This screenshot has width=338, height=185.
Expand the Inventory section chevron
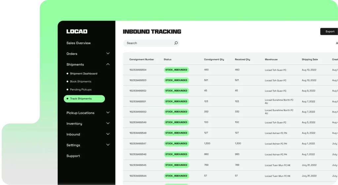pyautogui.click(x=108, y=124)
